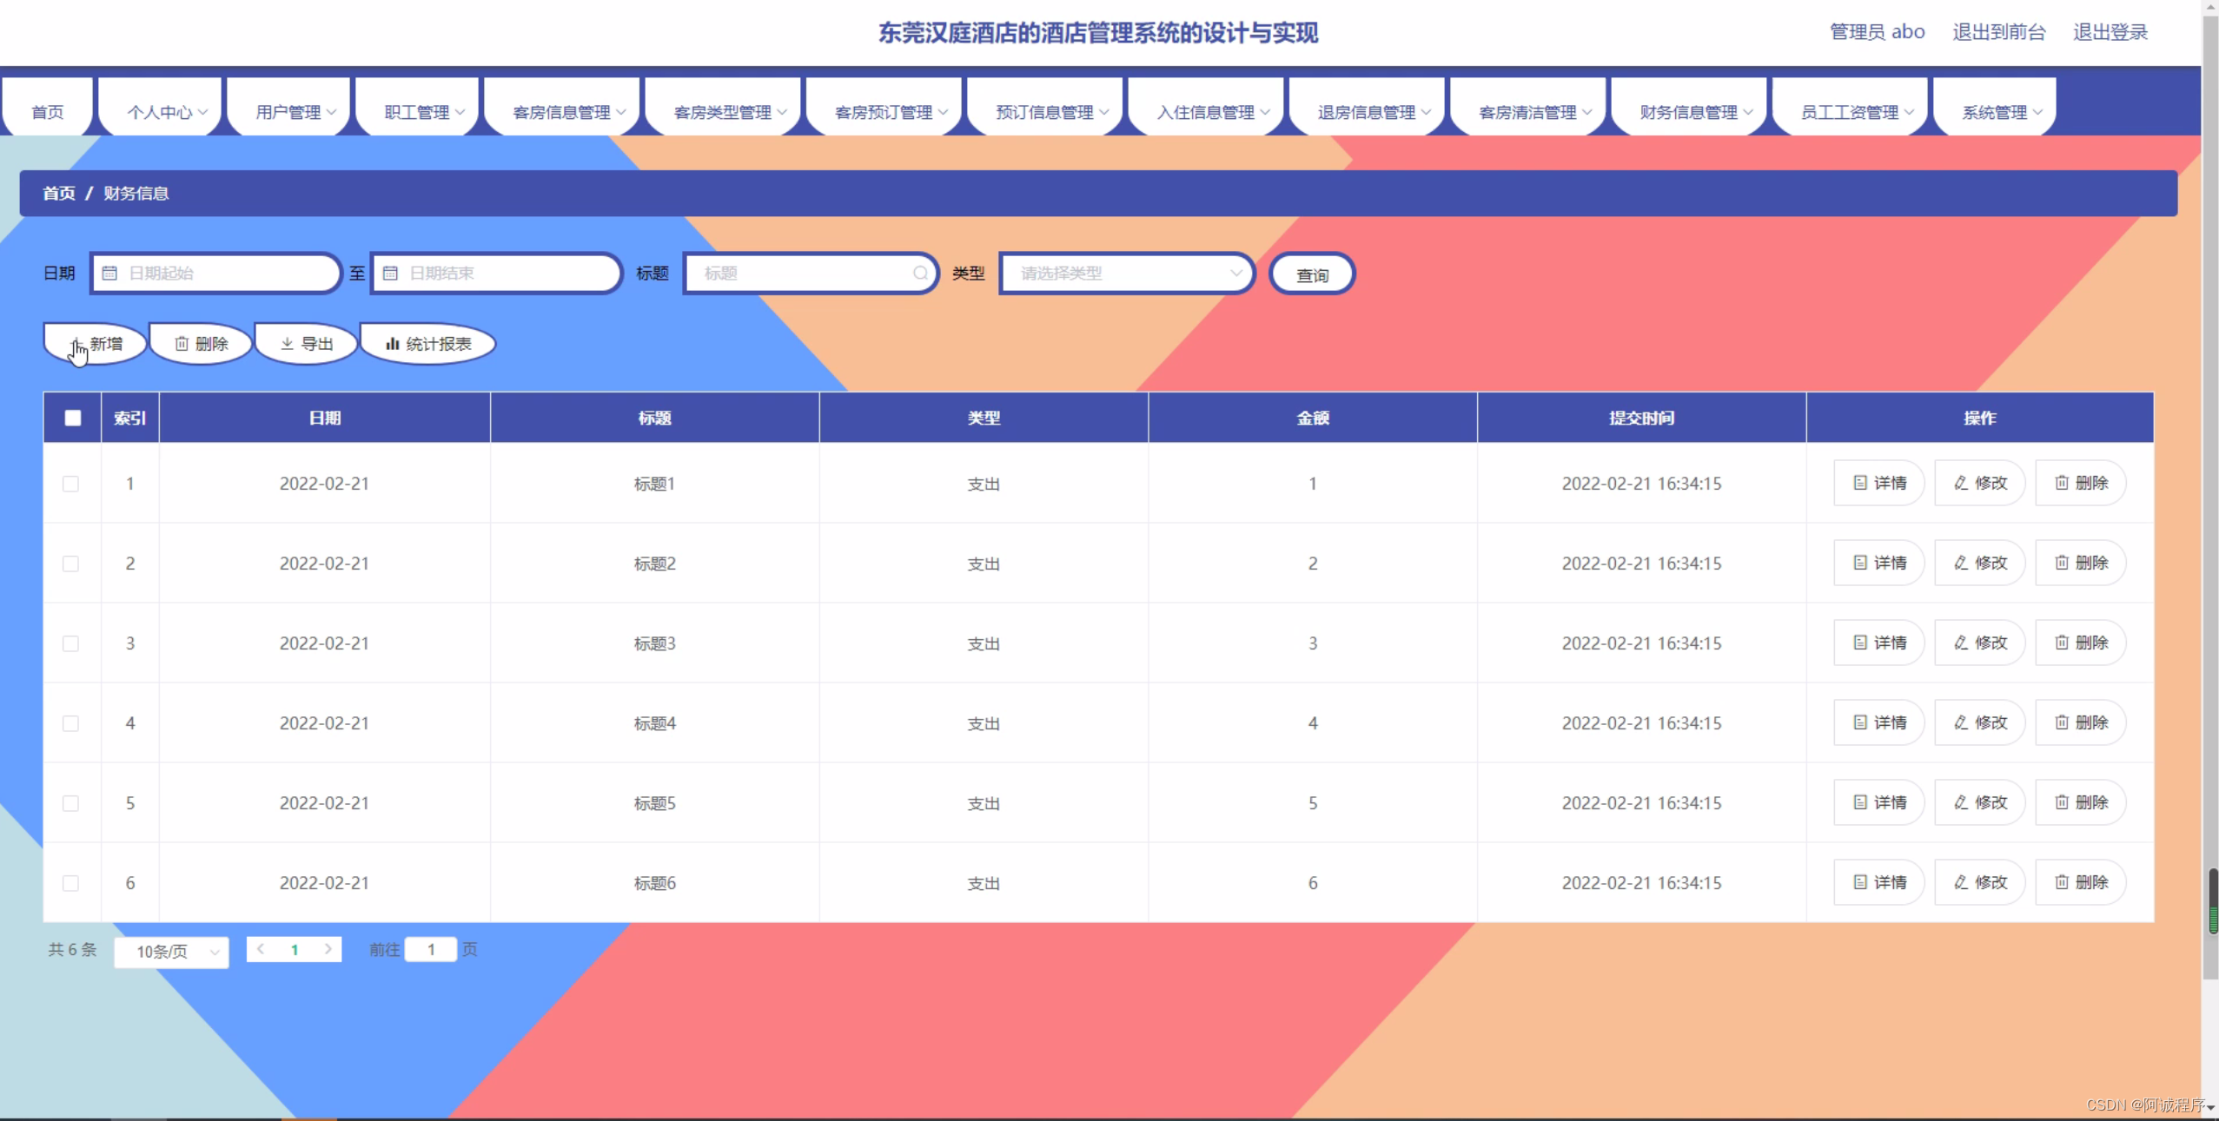The height and width of the screenshot is (1121, 2219).
Task: Open the 统计报表 bar chart icon
Action: [393, 344]
